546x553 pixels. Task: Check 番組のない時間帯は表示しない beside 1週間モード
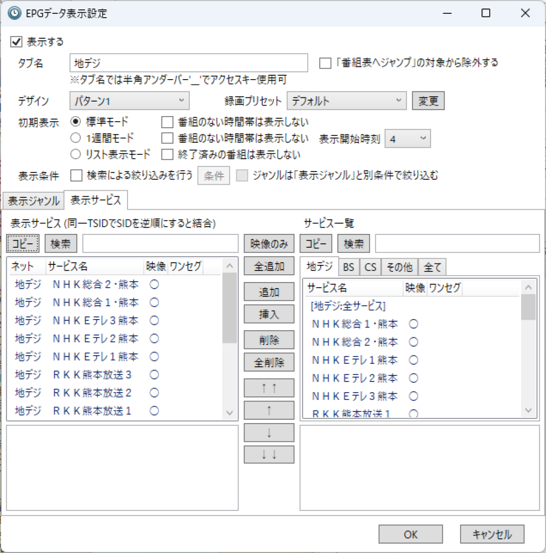pyautogui.click(x=167, y=138)
